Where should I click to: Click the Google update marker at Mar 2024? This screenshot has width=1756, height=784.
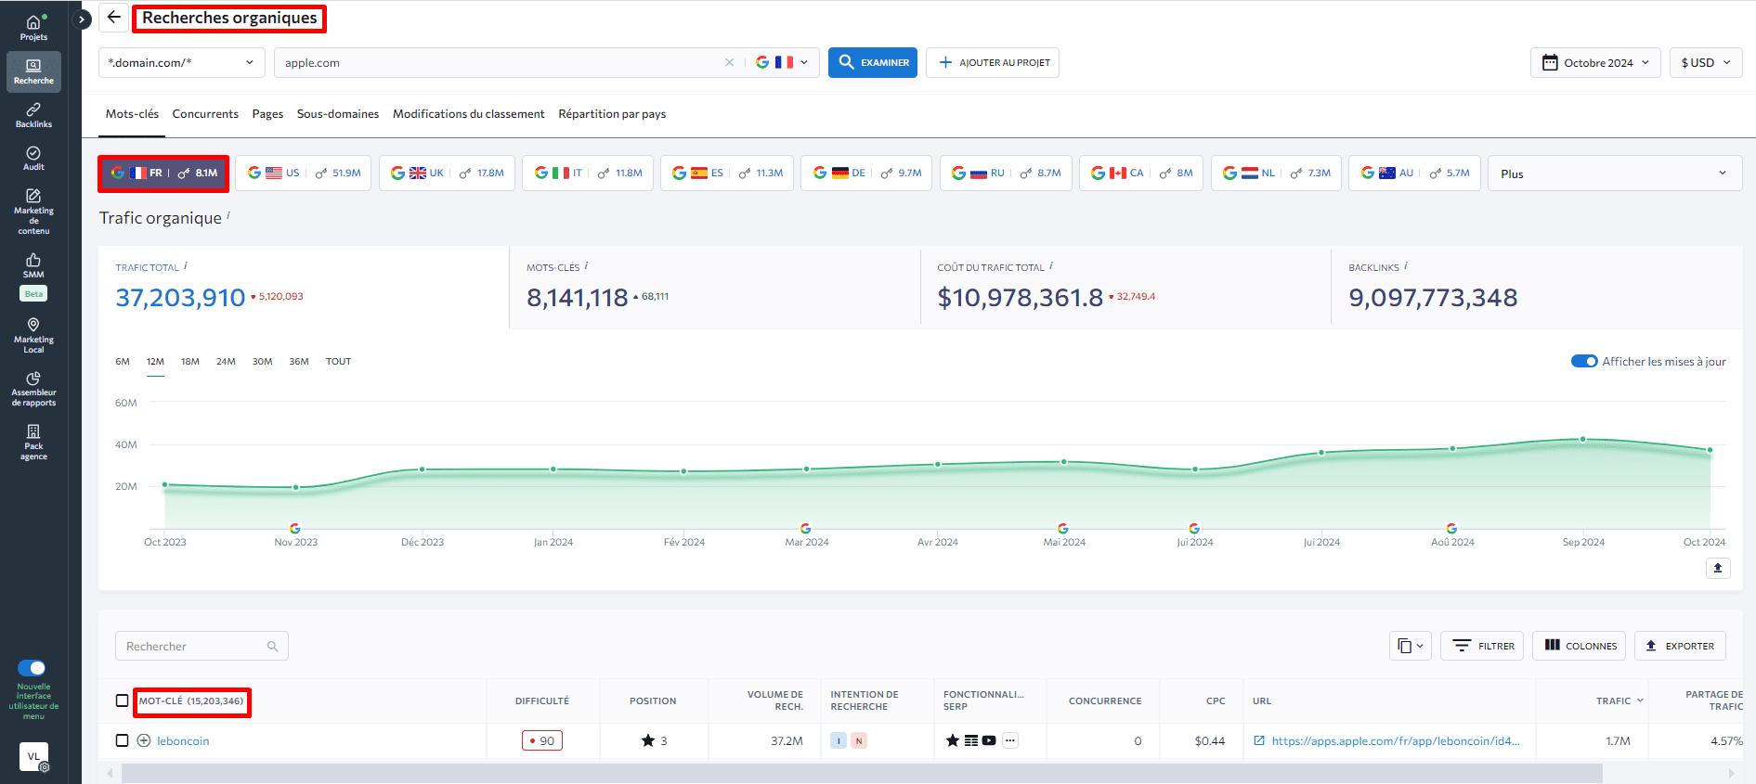click(x=805, y=528)
